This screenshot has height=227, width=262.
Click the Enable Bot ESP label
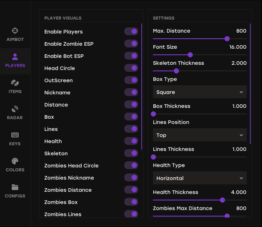pos(64,56)
